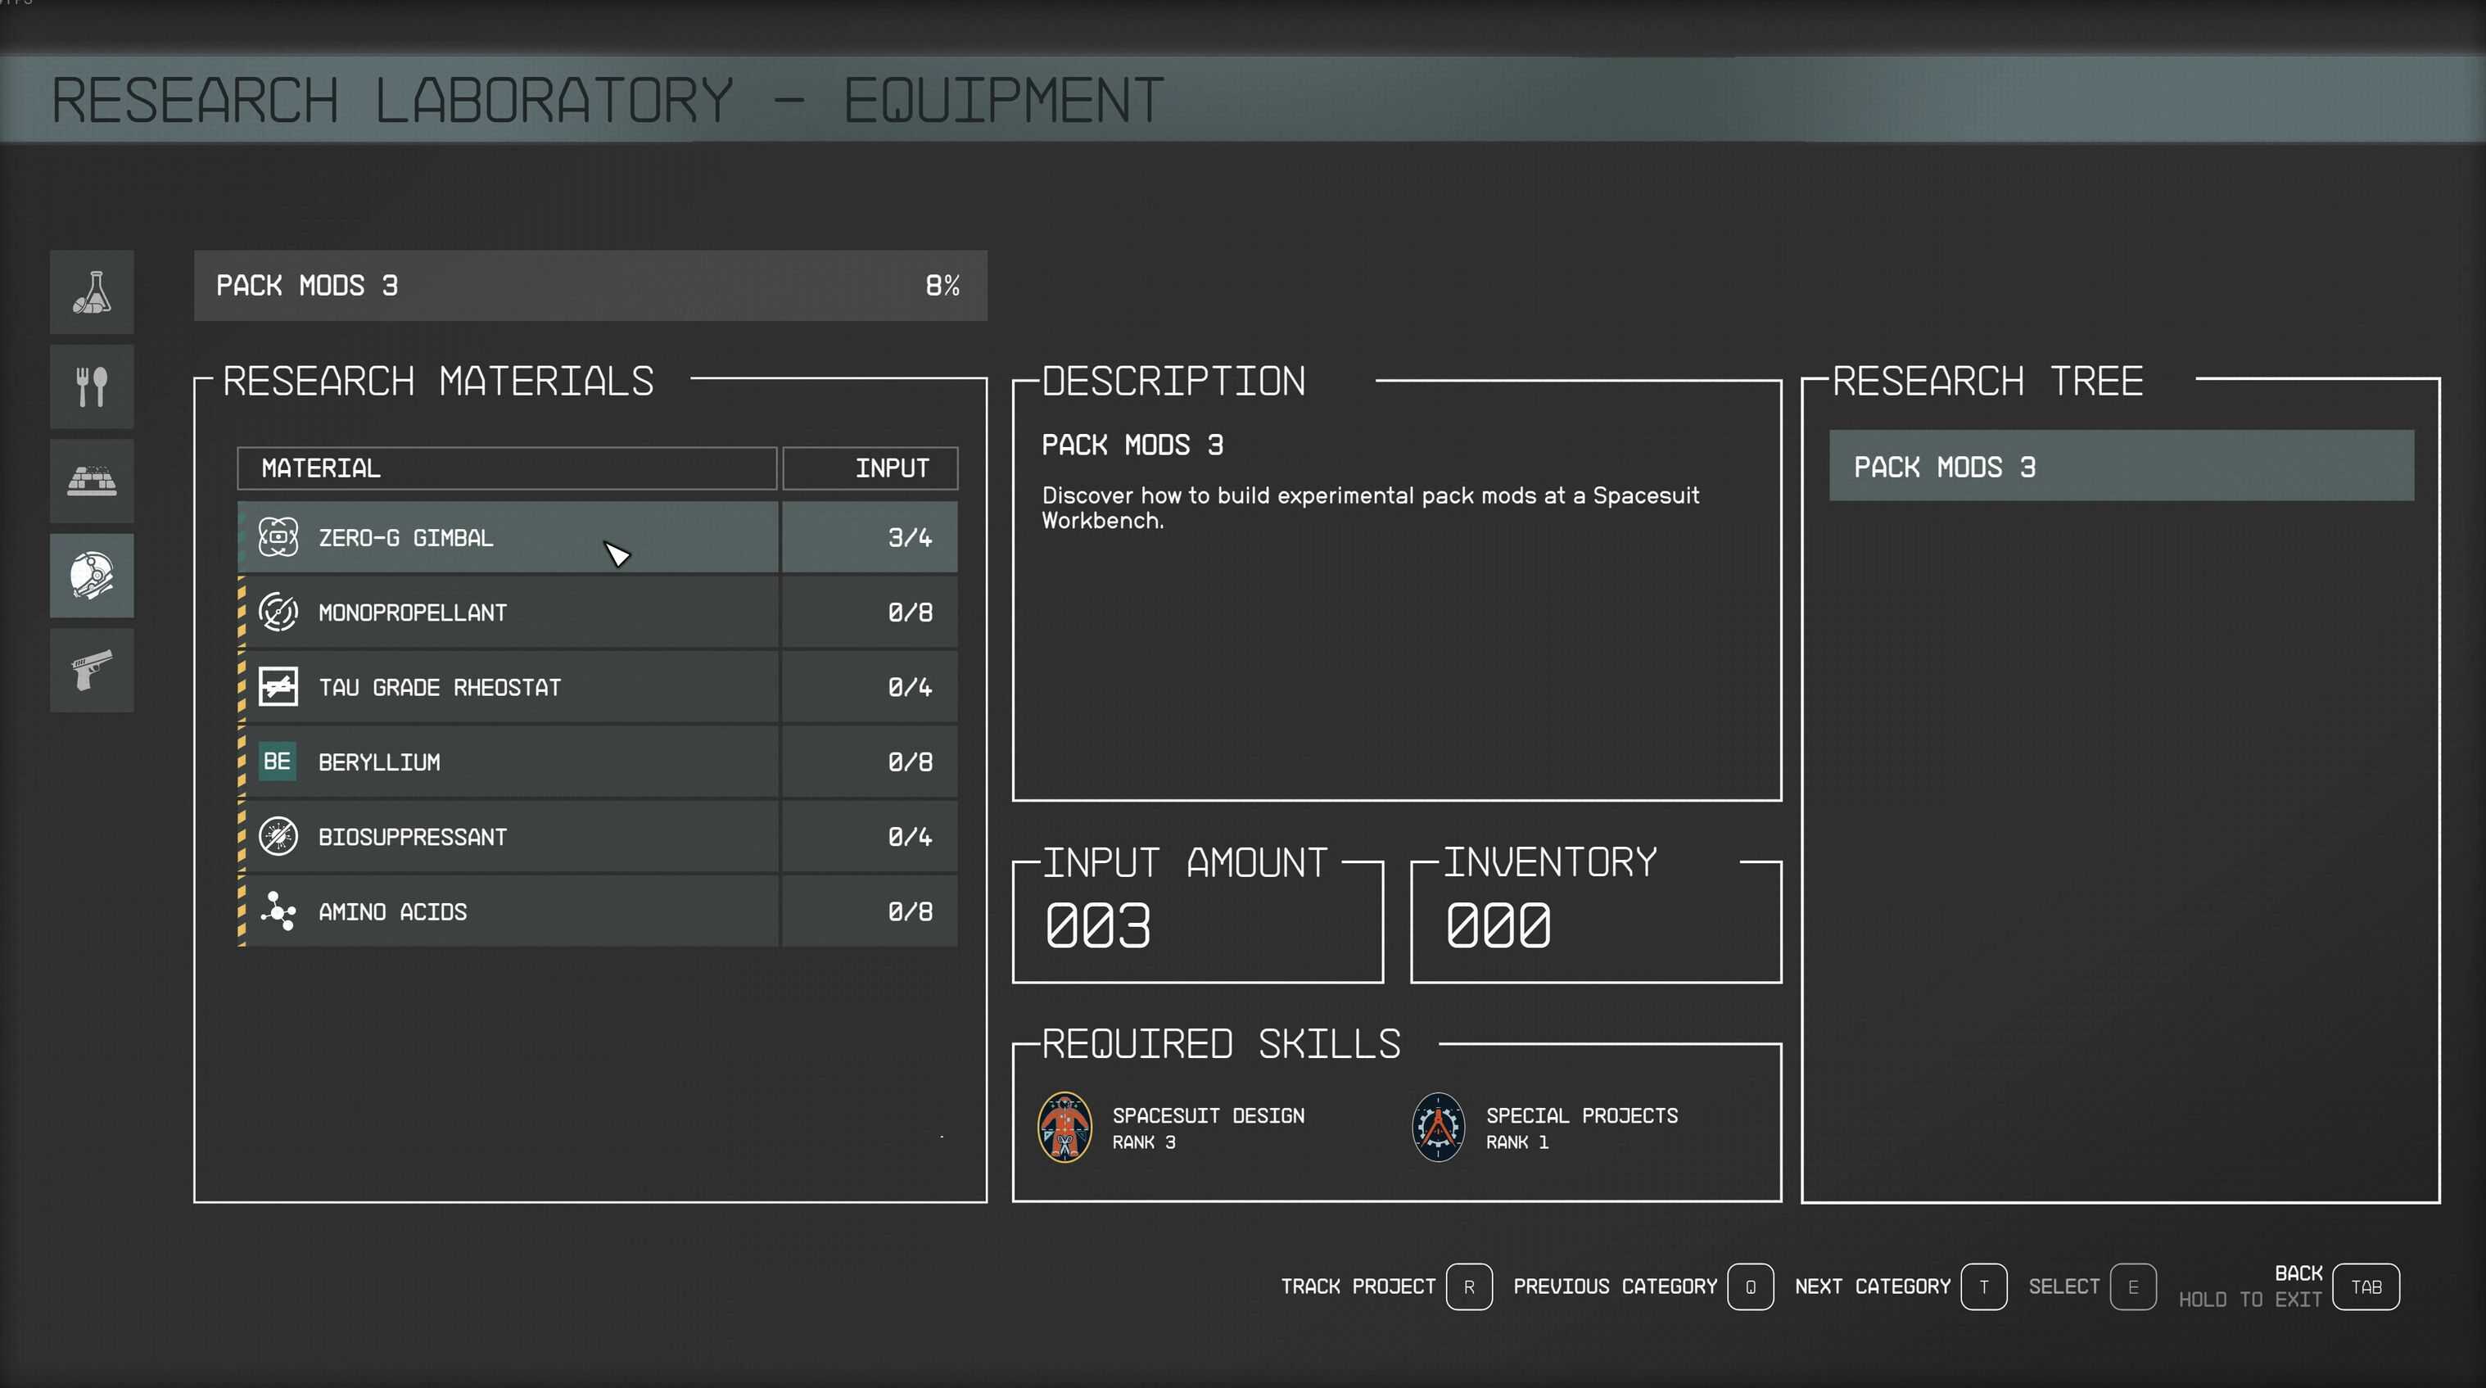Click the Spacesuit Design skill badge
The image size is (2486, 1388).
(1064, 1127)
